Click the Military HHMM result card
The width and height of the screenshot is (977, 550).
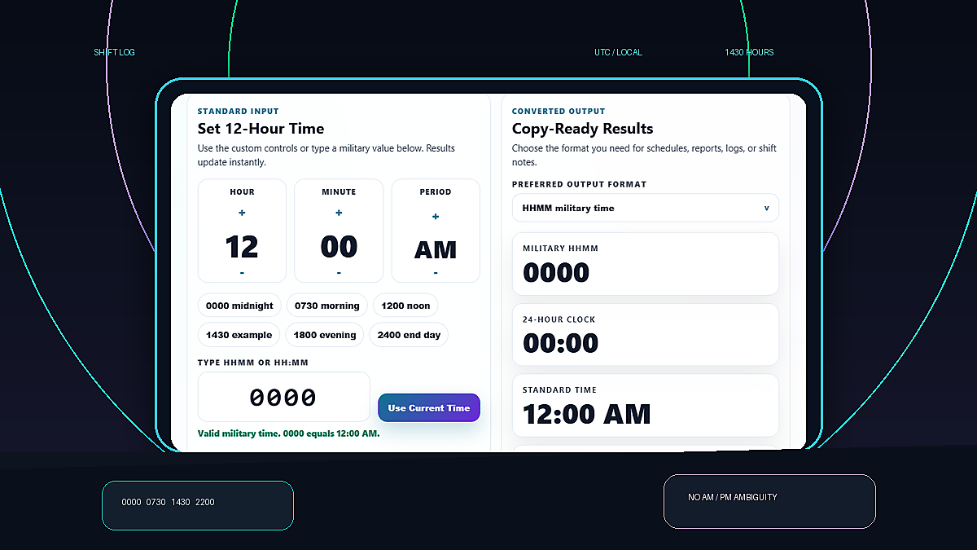pos(645,264)
